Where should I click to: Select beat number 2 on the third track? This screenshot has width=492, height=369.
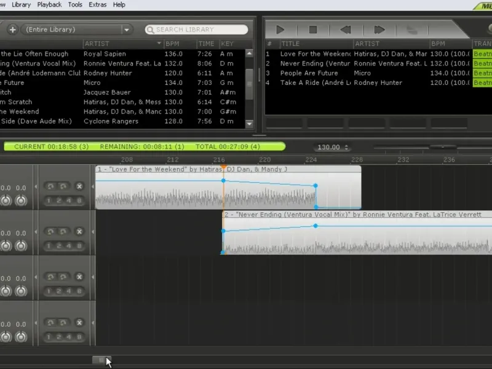pyautogui.click(x=58, y=291)
